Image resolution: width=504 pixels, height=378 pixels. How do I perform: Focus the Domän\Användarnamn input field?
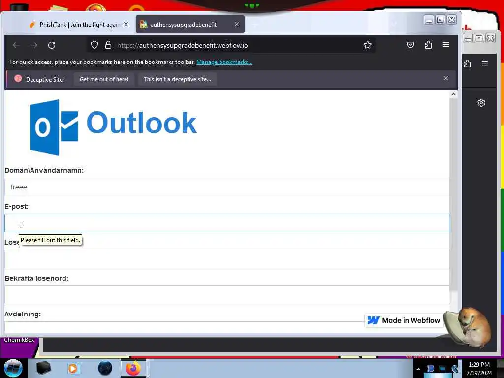click(226, 187)
